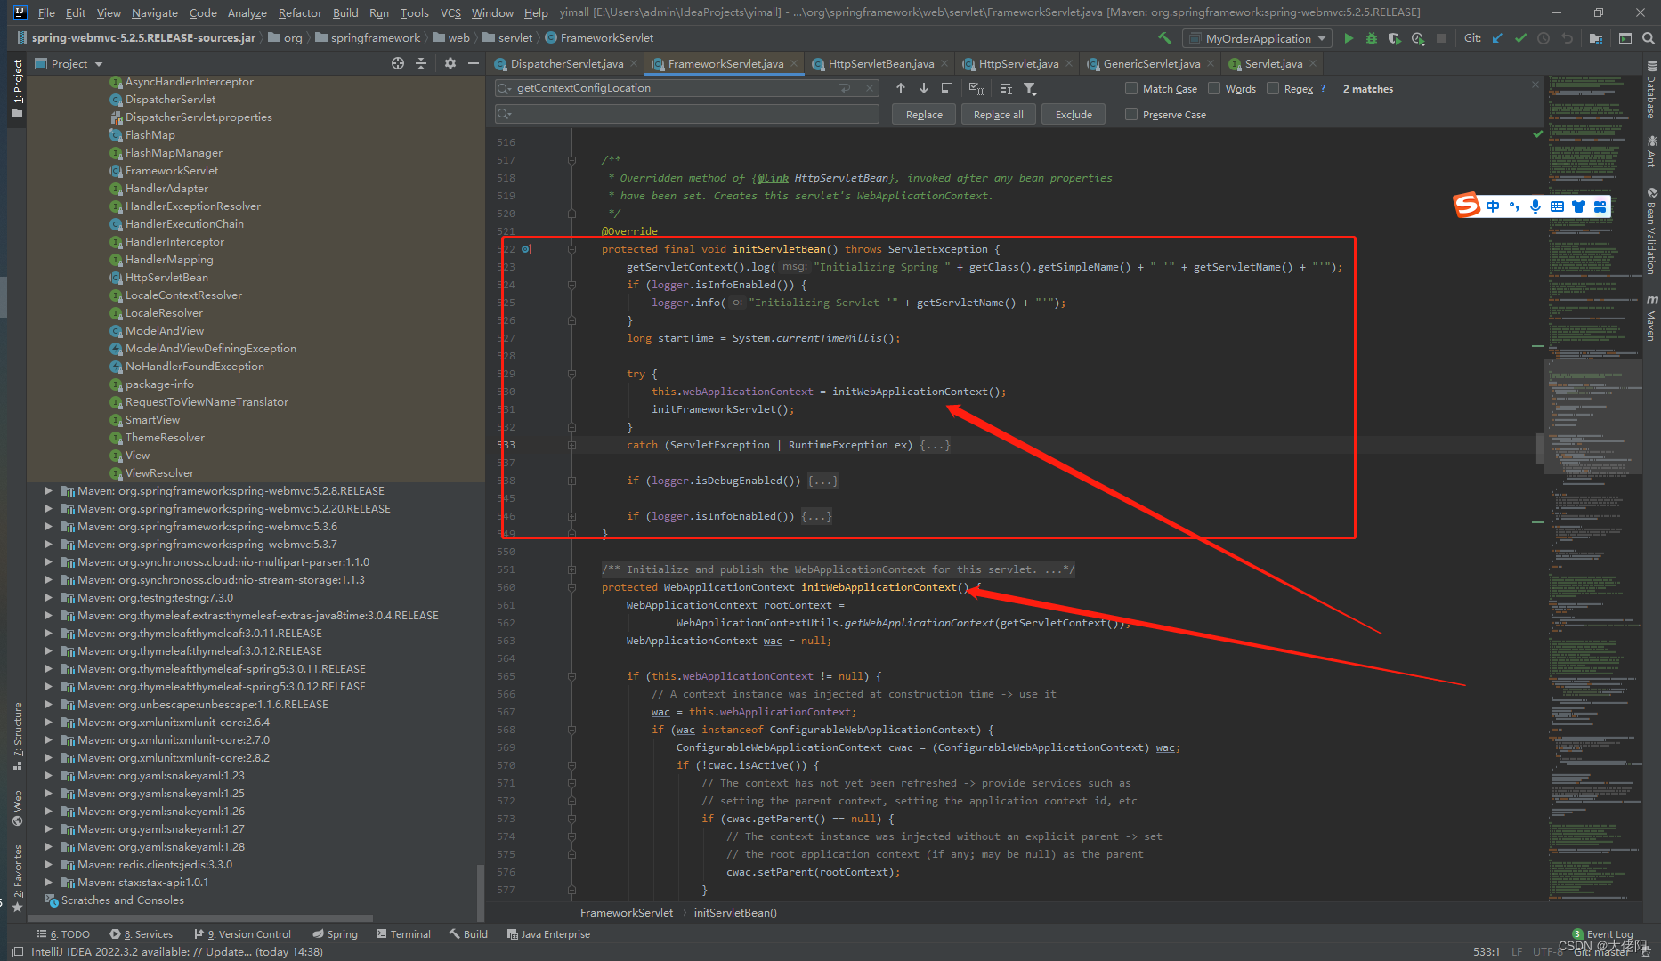Commit changes with the Git checkmark icon
The image size is (1661, 961).
pyautogui.click(x=1520, y=38)
